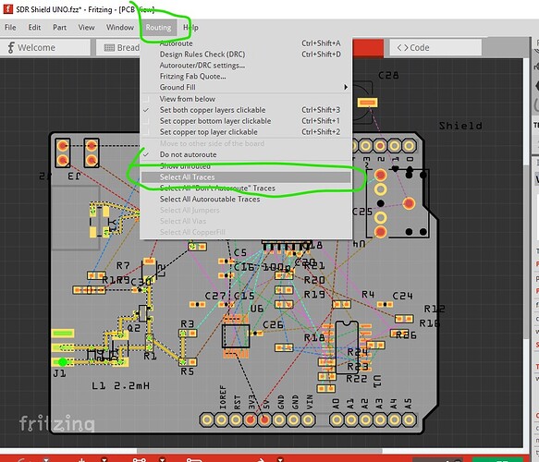Click the Fritzing app icon in title bar
Viewport: 539px width, 462px height.
click(x=7, y=9)
